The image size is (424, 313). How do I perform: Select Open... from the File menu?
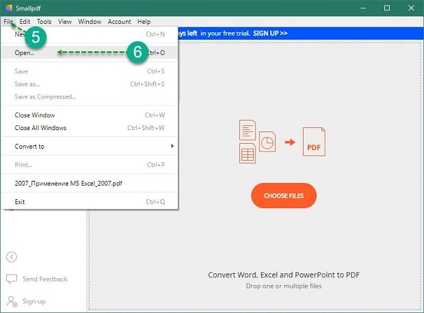[x=25, y=53]
